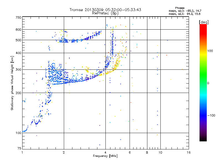Screen dimensions: 222x166
Task: Click the rainbow phase colorbar
Action: 203,83
